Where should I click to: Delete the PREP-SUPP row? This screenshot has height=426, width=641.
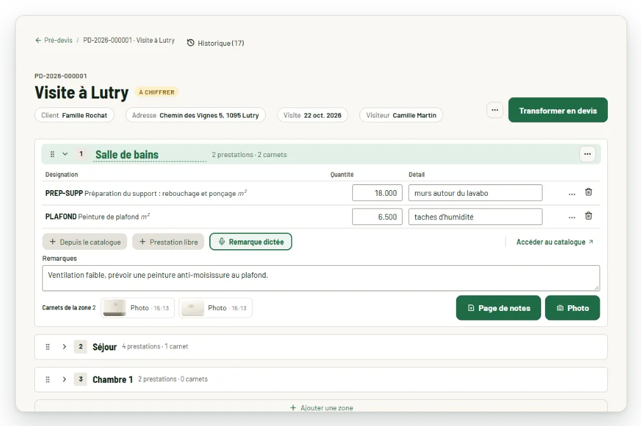(589, 192)
